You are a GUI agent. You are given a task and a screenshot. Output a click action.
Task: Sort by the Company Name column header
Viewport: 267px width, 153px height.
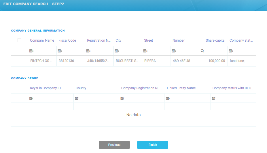tap(42, 40)
